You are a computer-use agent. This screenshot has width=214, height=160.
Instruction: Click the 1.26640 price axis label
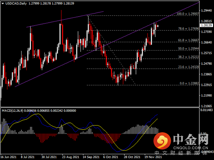click(x=207, y=43)
